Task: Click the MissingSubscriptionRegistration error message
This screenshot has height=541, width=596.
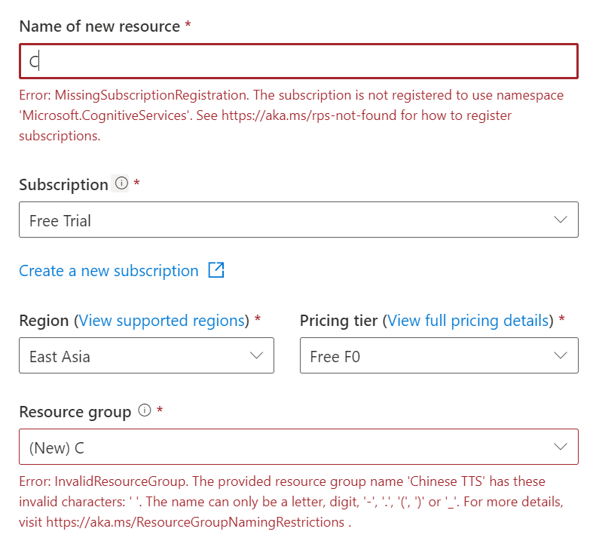Action: tap(291, 115)
